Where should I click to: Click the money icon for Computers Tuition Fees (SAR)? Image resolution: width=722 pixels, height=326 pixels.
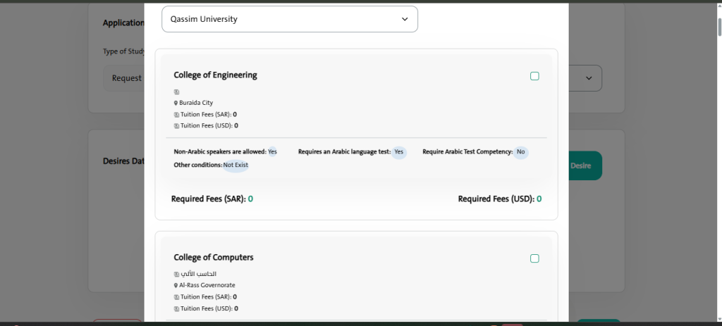click(x=176, y=297)
